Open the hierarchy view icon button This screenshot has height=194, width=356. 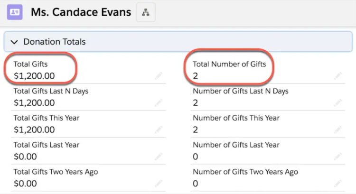tap(146, 12)
